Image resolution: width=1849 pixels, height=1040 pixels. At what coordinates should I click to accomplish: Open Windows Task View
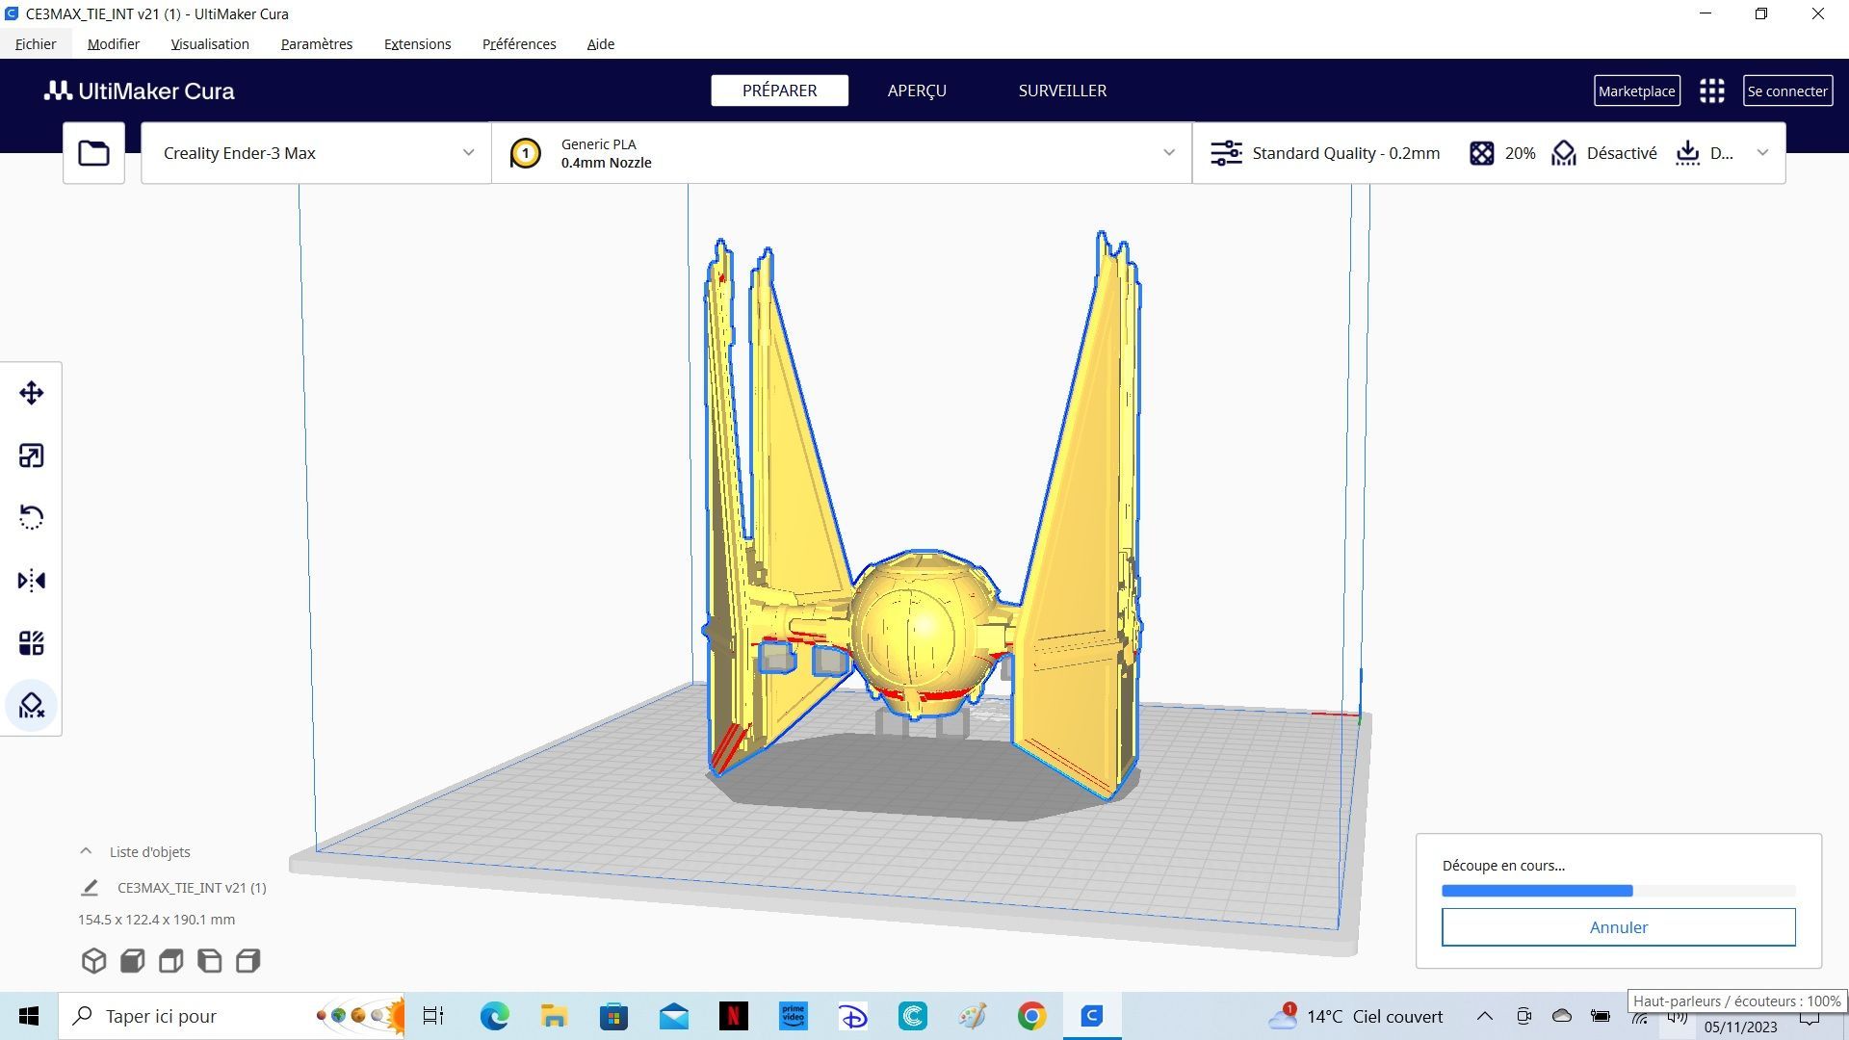[x=433, y=1016]
